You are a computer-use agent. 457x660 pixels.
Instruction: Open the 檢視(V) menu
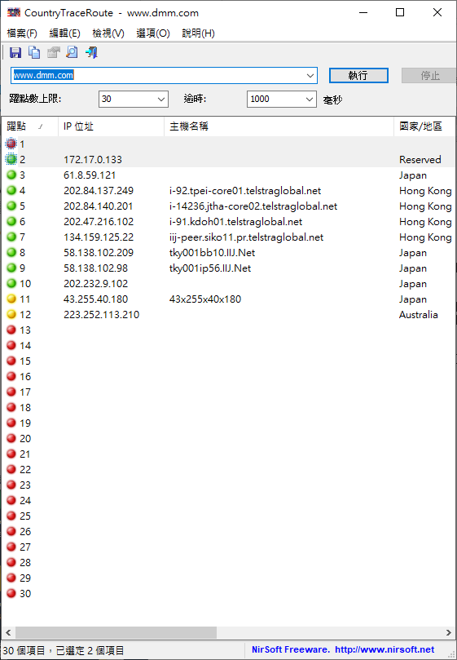click(x=108, y=33)
